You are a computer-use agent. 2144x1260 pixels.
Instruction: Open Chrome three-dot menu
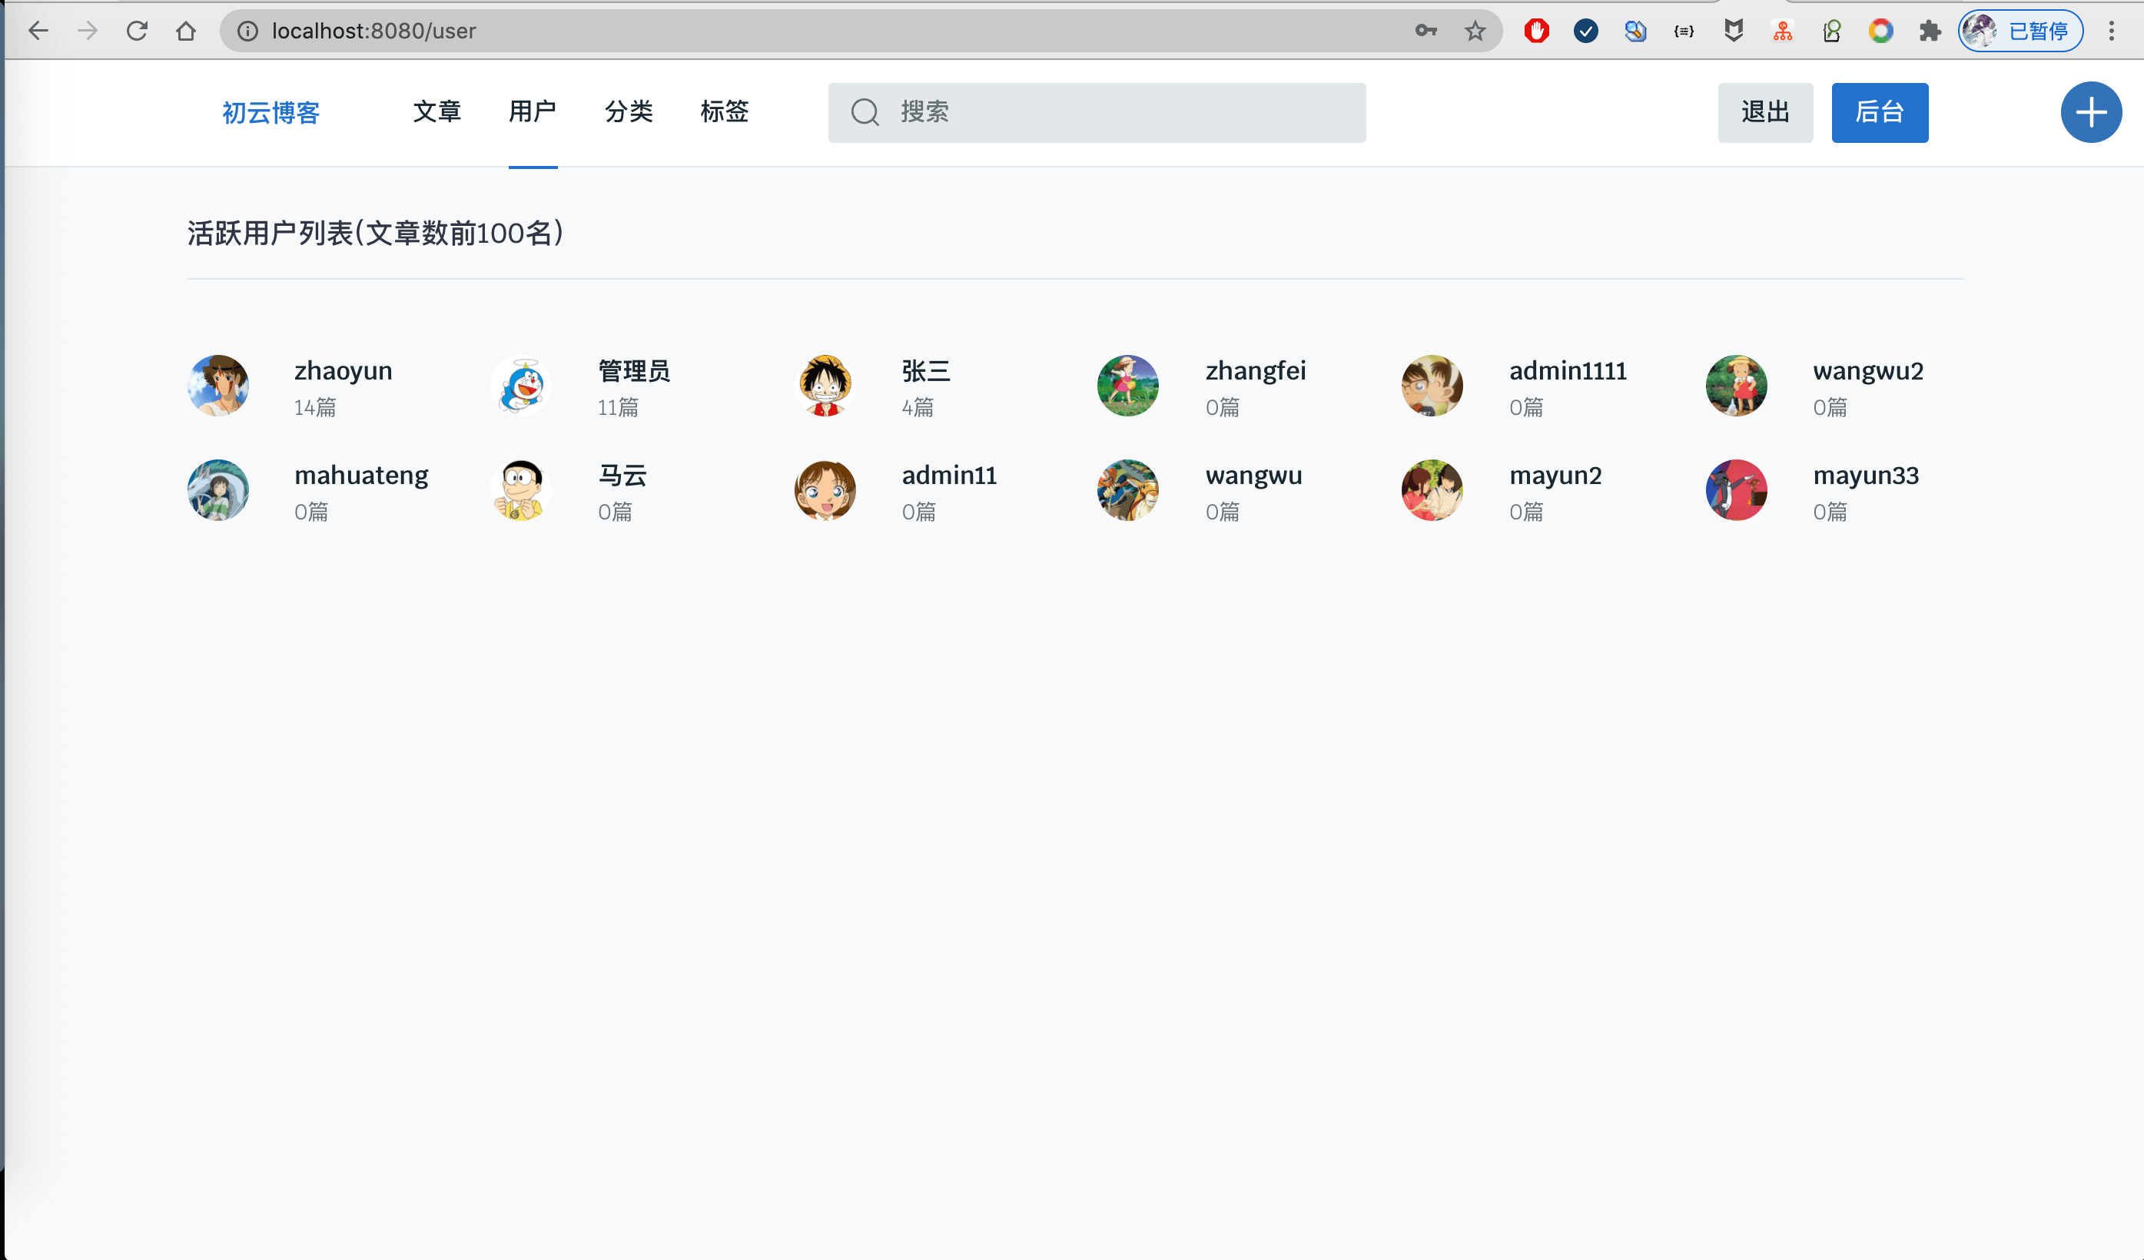[x=2111, y=31]
